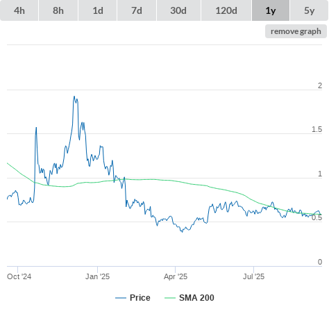Choose the 1d chart range
Screen dimensions: 329x316
pyautogui.click(x=98, y=10)
